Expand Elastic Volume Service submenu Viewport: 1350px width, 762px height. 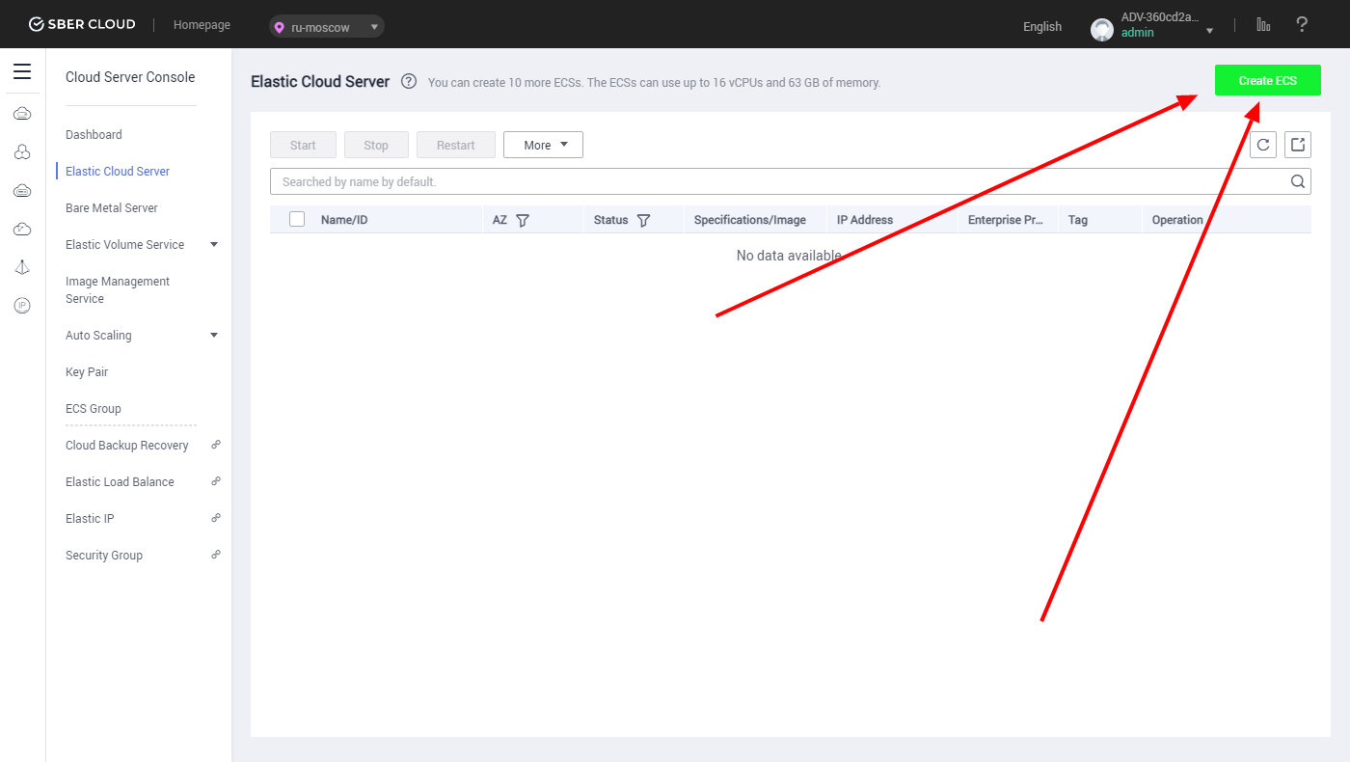pyautogui.click(x=214, y=245)
